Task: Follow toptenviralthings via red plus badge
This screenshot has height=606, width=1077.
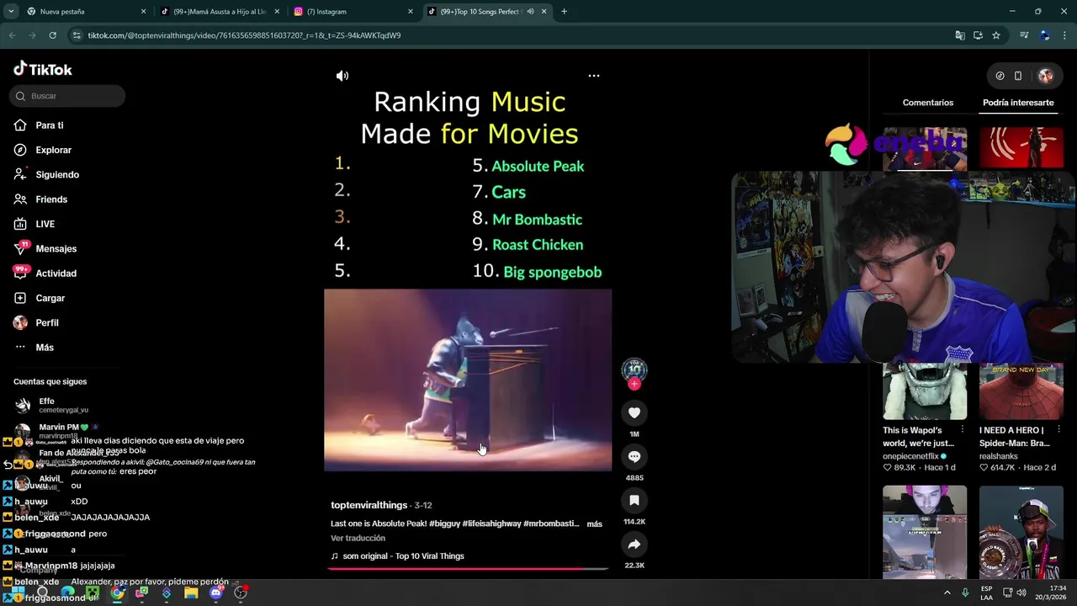Action: (634, 384)
